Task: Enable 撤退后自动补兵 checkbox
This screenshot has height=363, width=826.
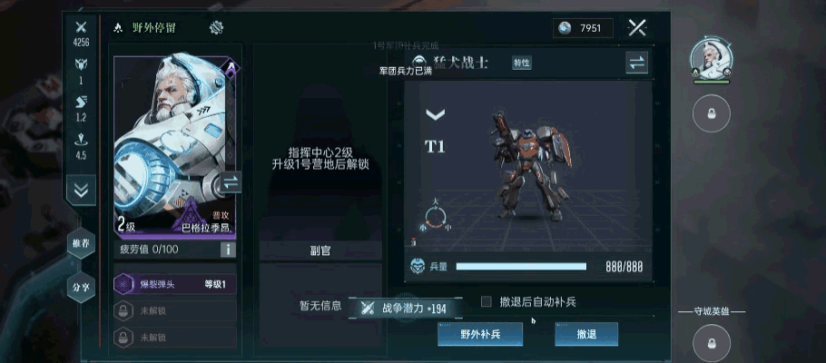Action: pyautogui.click(x=487, y=301)
